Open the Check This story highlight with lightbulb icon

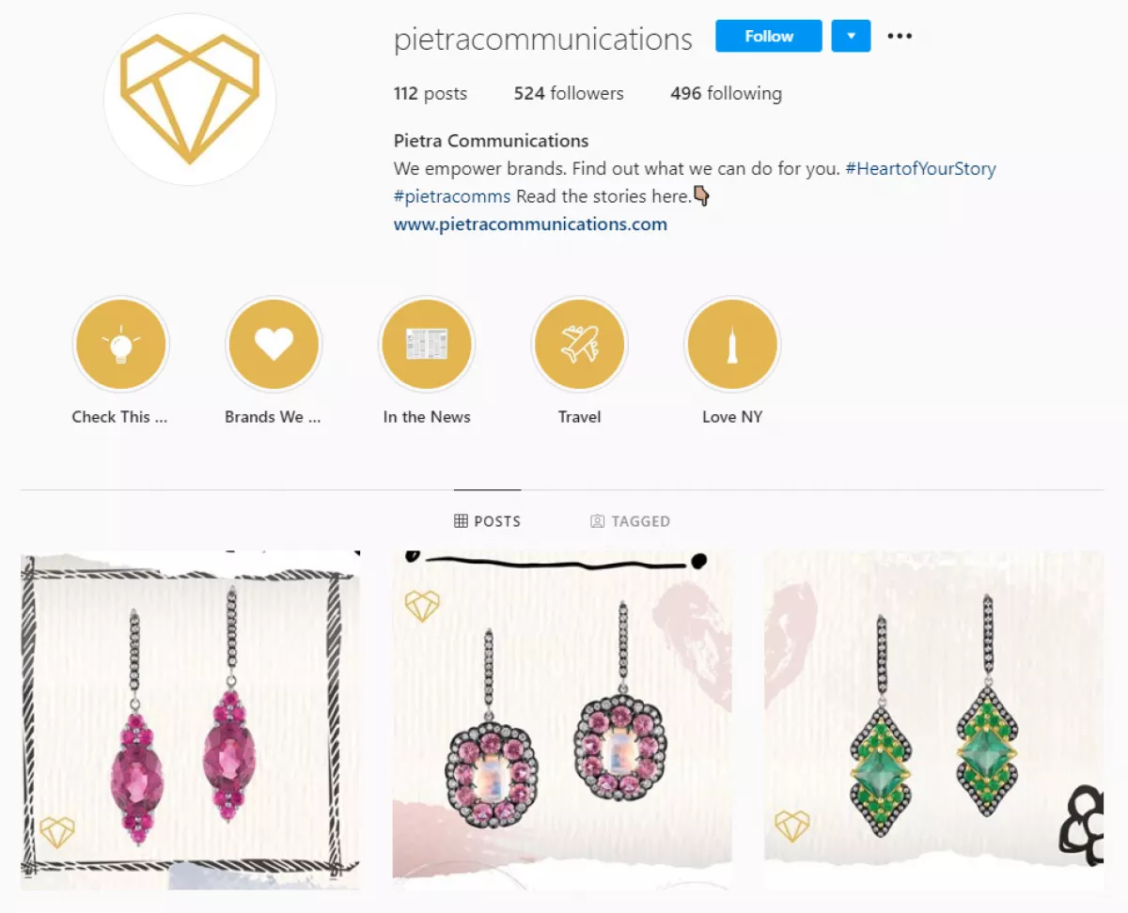(120, 345)
